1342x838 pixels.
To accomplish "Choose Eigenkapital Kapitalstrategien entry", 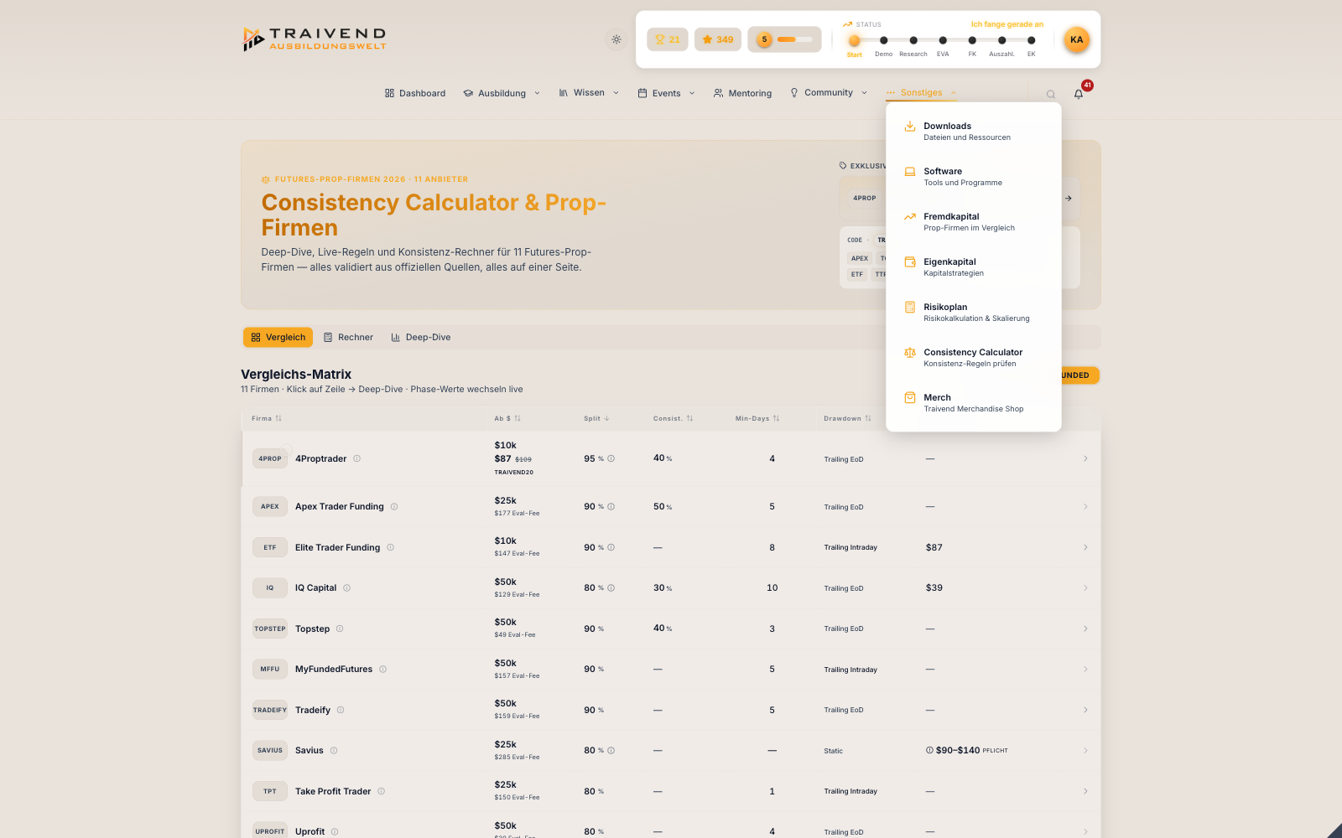I will (x=973, y=267).
